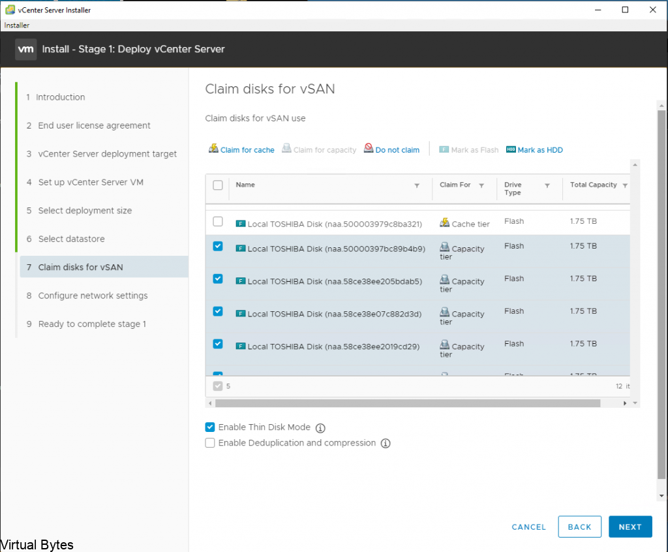Click the info icon next to Enable Thin Disk Mode
Viewport: 668px width, 552px height.
tap(320, 428)
